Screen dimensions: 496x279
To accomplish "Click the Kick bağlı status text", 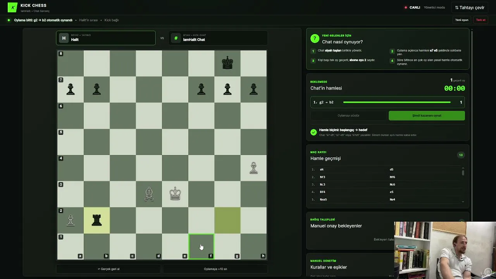I will 112,20.
